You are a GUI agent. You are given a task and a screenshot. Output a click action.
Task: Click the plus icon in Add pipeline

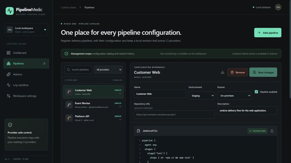point(259,33)
